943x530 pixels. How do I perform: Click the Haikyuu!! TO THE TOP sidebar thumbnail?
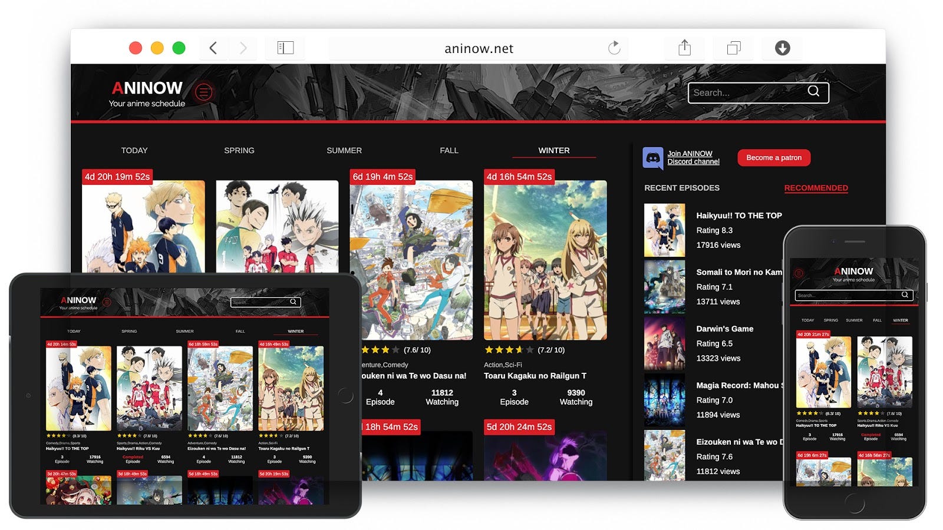(x=665, y=230)
